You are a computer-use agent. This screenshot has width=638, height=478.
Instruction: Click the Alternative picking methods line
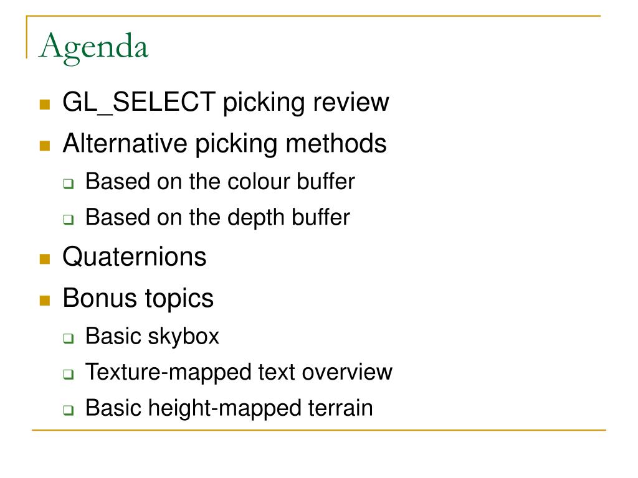224,144
